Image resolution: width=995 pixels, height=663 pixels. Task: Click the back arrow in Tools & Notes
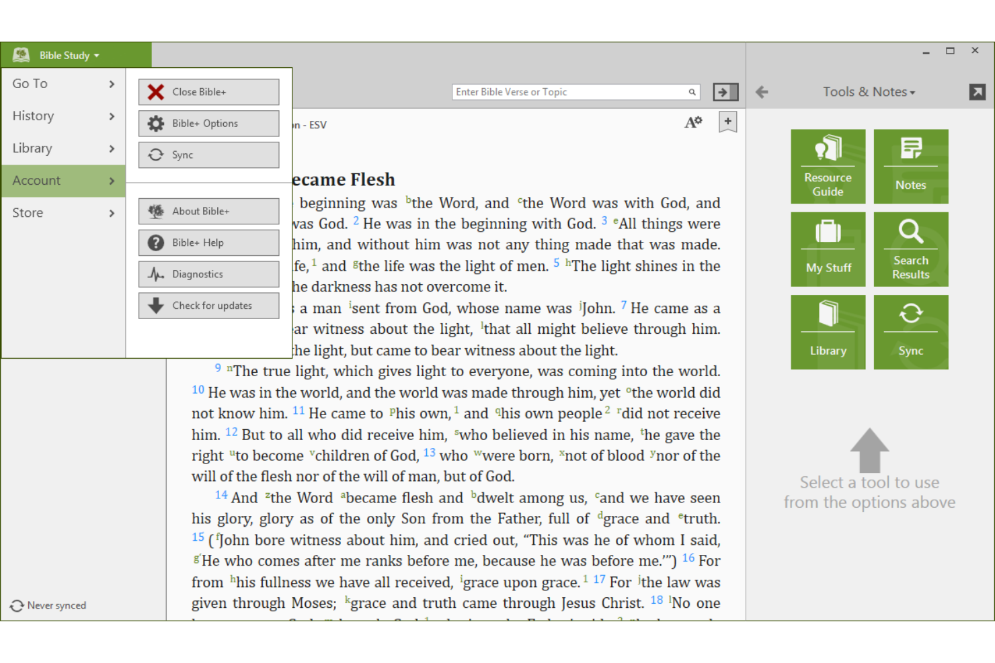pos(762,92)
